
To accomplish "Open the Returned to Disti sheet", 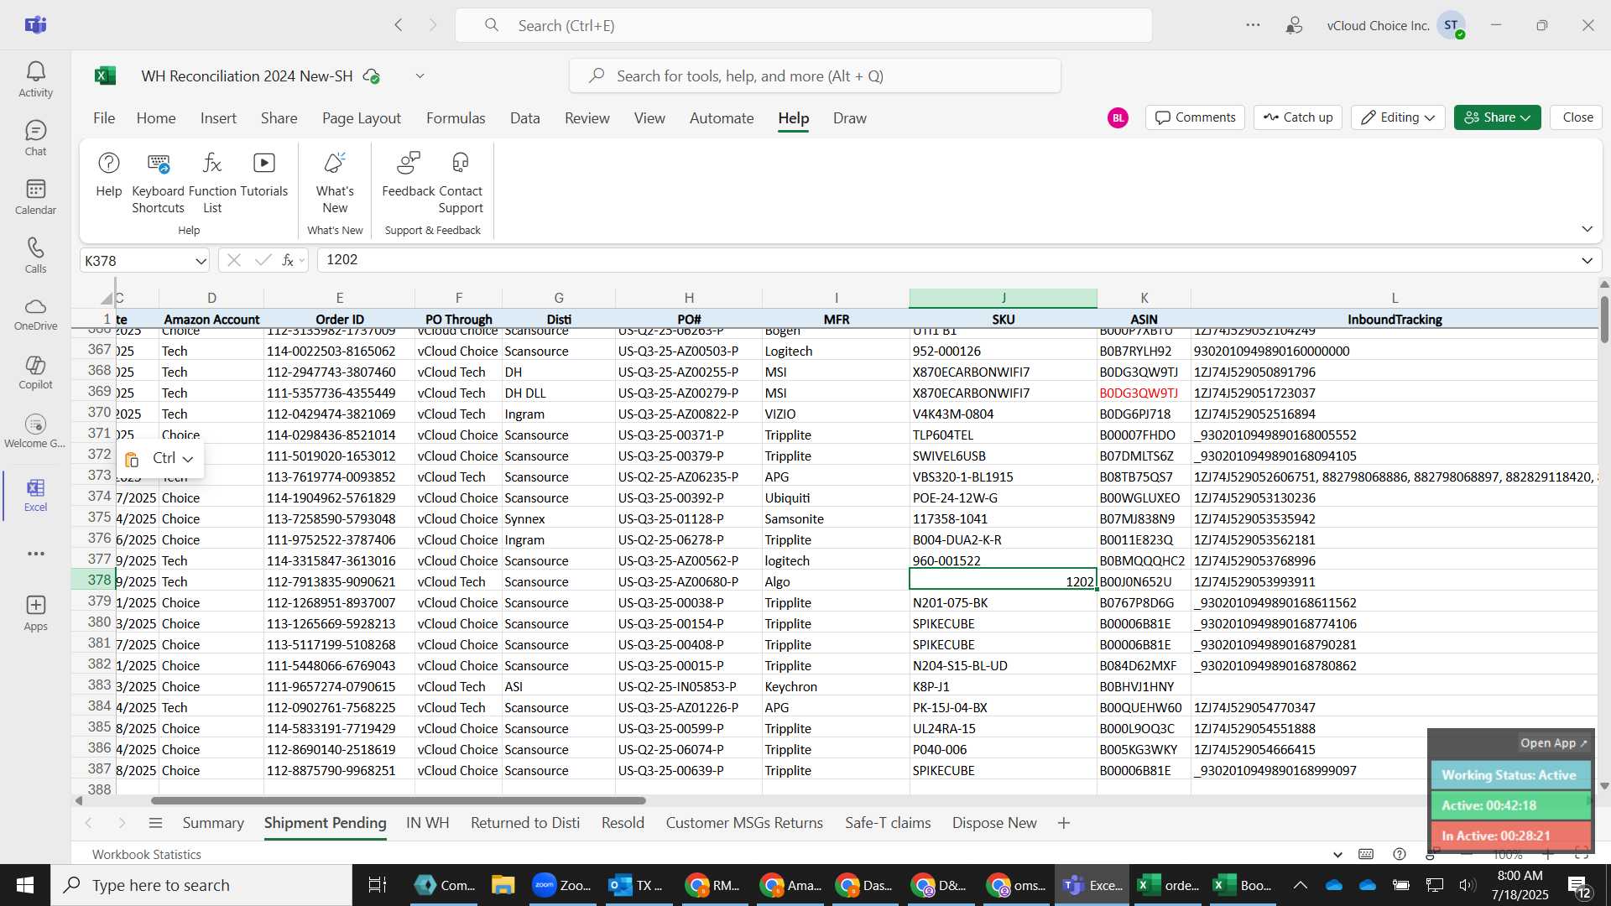I will pyautogui.click(x=525, y=823).
